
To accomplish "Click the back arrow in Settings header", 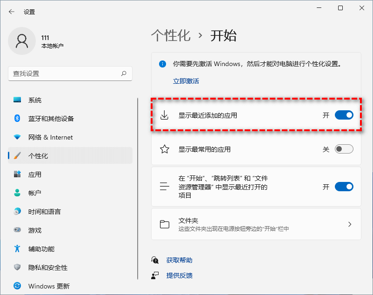I will point(12,12).
